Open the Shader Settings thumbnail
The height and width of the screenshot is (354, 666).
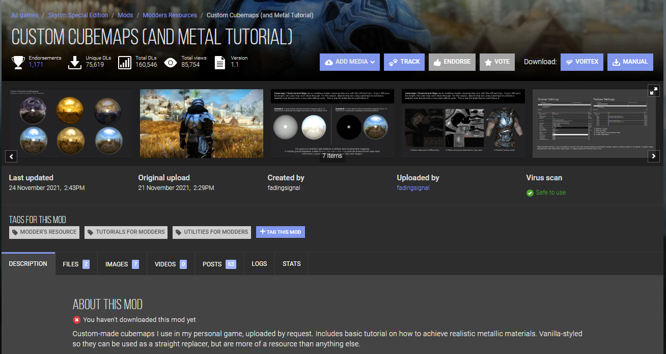pyautogui.click(x=594, y=123)
